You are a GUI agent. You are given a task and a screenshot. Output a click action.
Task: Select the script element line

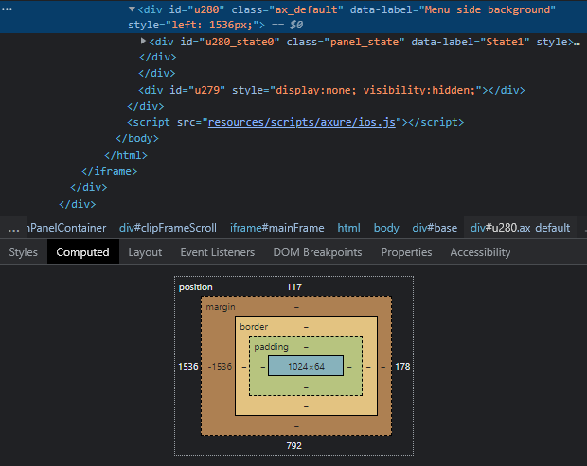pos(295,122)
